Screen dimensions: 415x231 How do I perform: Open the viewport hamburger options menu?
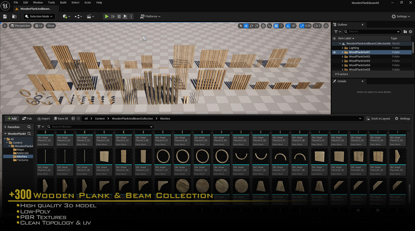[5, 26]
